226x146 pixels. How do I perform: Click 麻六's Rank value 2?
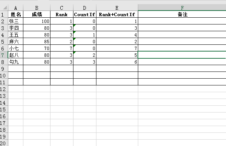tap(62, 41)
